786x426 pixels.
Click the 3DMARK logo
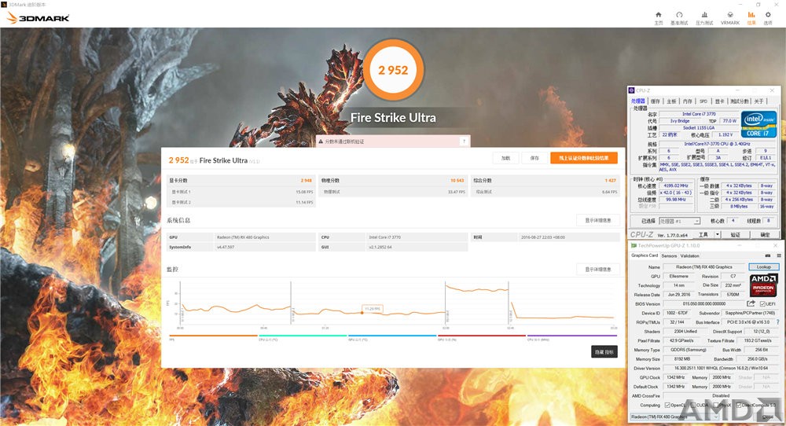pyautogui.click(x=38, y=18)
